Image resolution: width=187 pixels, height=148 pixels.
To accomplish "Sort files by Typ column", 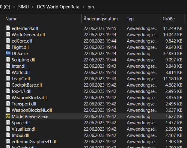I will click(130, 19).
